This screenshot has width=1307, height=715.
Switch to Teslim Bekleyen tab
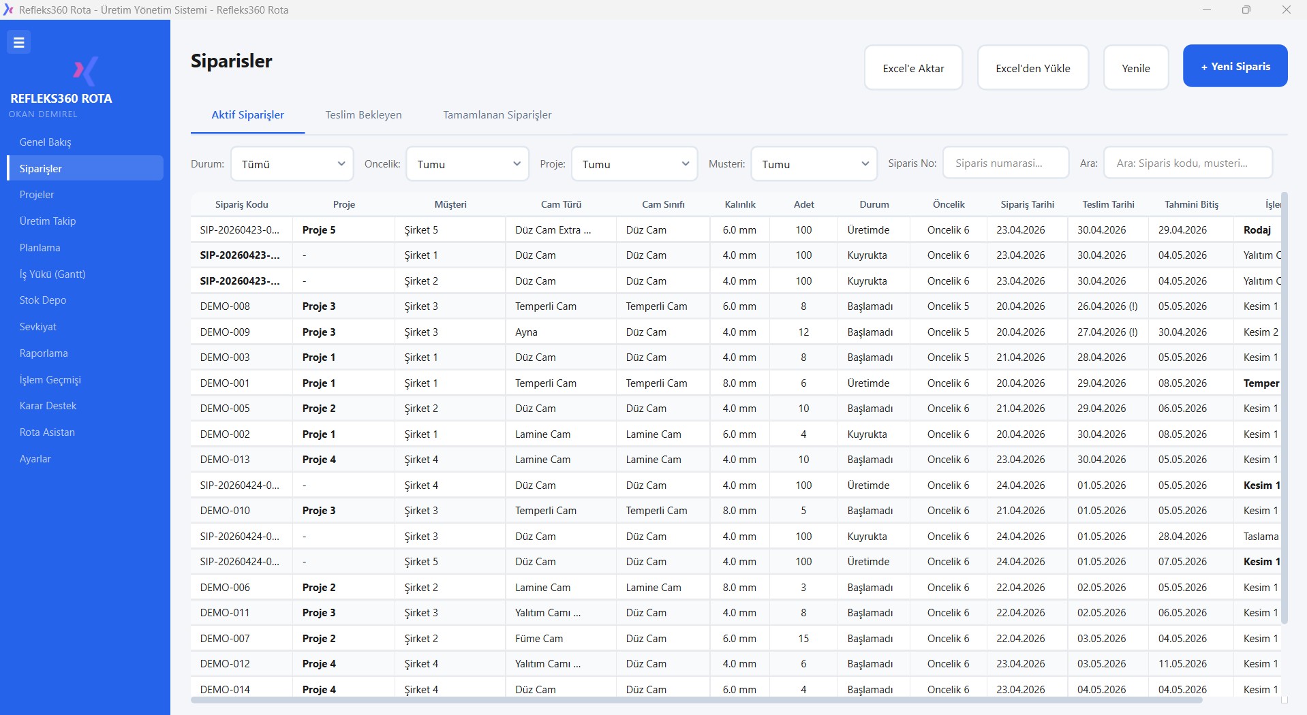[363, 115]
